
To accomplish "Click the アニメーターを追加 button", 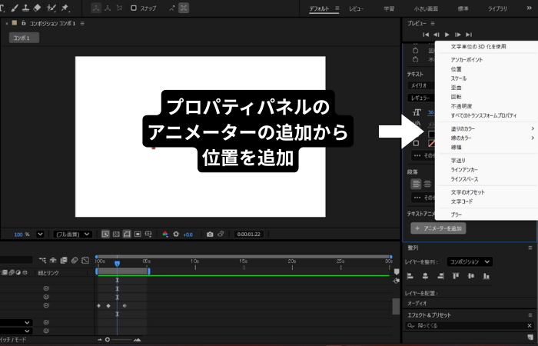I will point(439,228).
